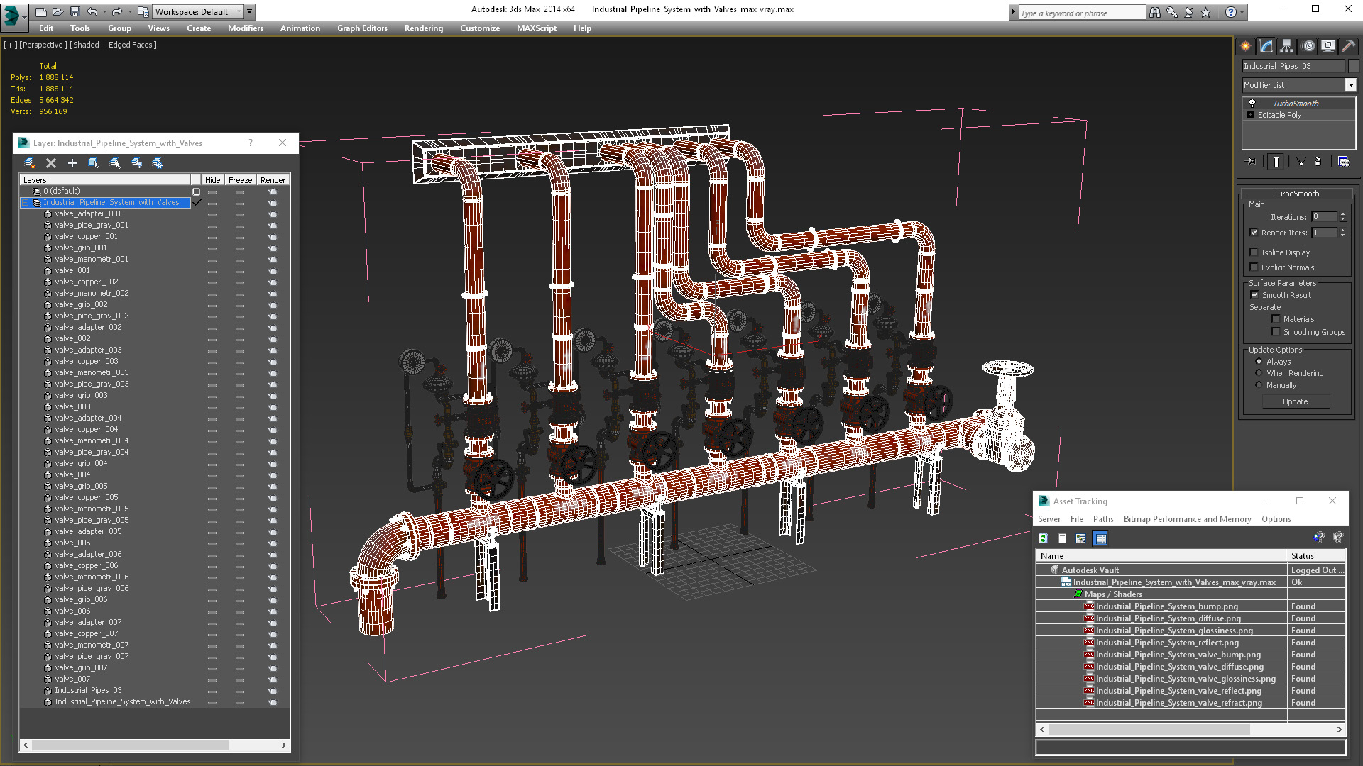This screenshot has width=1363, height=766.
Task: Open the Modify command panel tab
Action: click(1266, 46)
